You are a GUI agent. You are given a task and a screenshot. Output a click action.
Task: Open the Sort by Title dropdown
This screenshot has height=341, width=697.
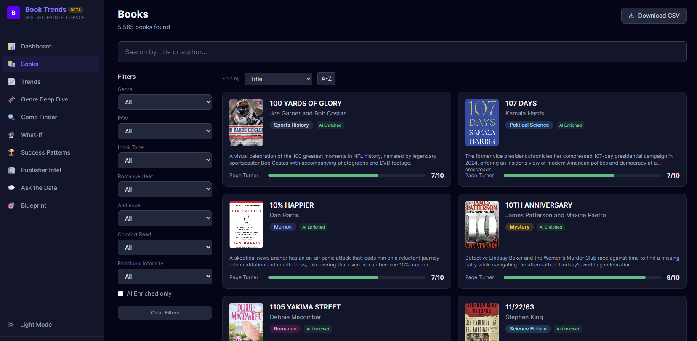278,79
